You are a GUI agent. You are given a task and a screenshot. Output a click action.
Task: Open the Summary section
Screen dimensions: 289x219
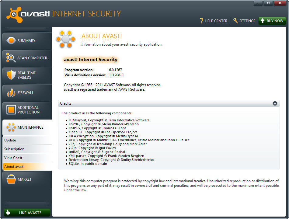27,41
